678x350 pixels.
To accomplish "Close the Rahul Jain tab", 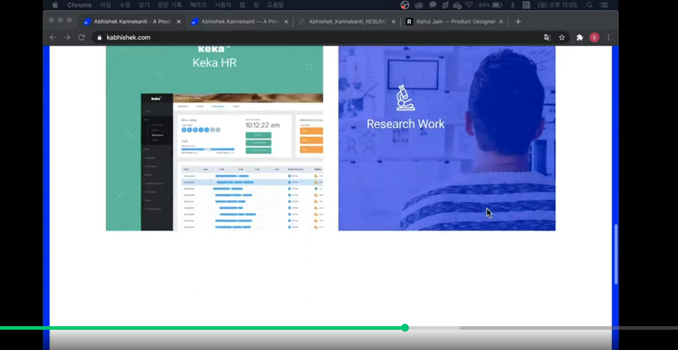I will click(x=501, y=22).
